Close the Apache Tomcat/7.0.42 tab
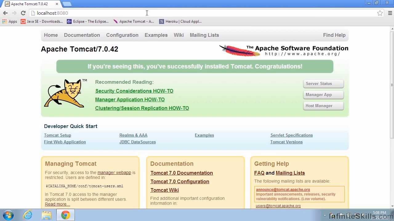Image resolution: width=394 pixels, height=221 pixels. (57, 4)
